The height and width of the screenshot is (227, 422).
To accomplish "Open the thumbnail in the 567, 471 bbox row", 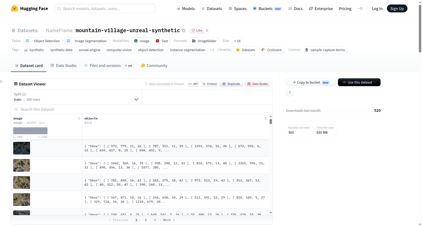I will pos(22,200).
